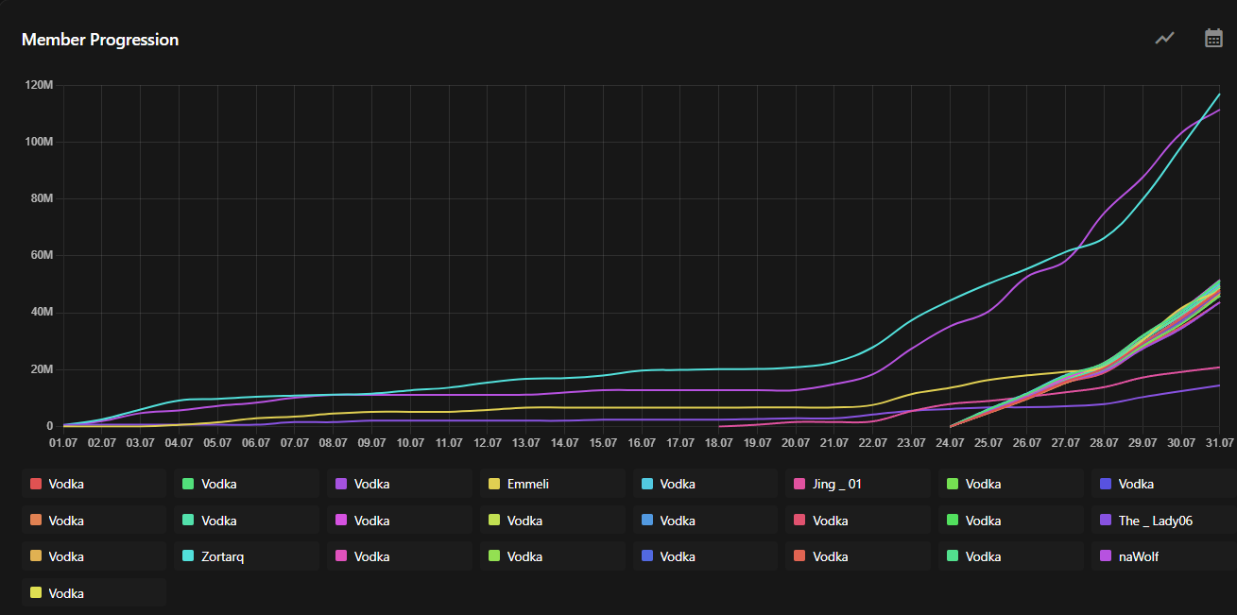This screenshot has height=615, width=1237.
Task: Open the calendar date picker icon
Action: click(1213, 39)
